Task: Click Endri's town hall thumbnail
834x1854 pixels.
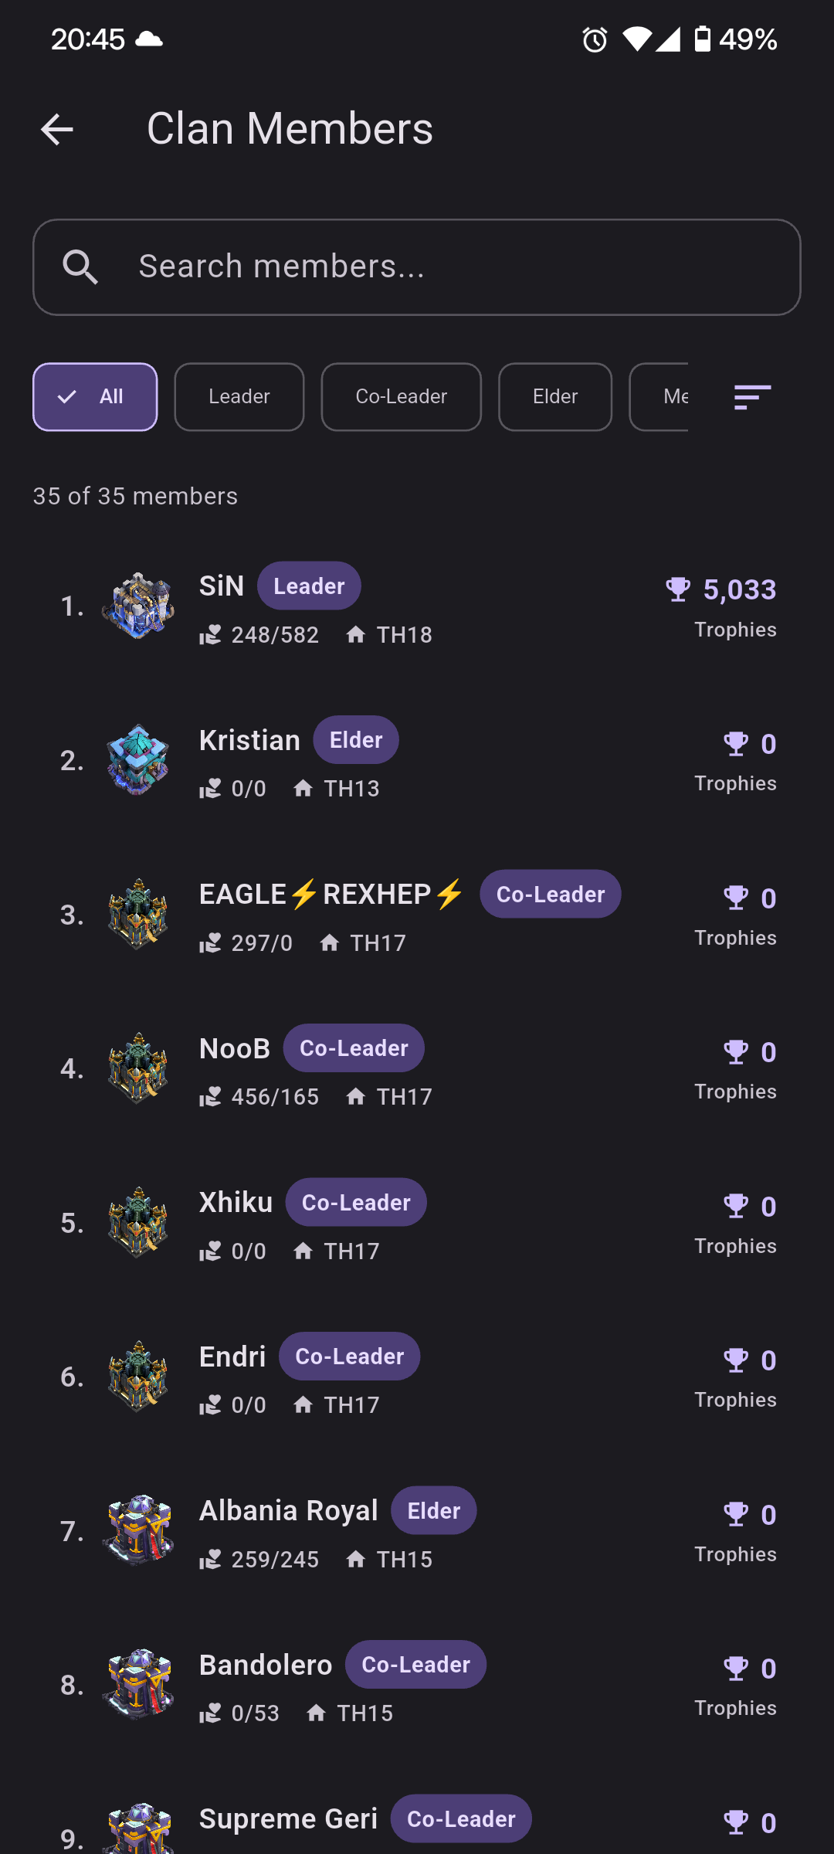Action: click(137, 1377)
